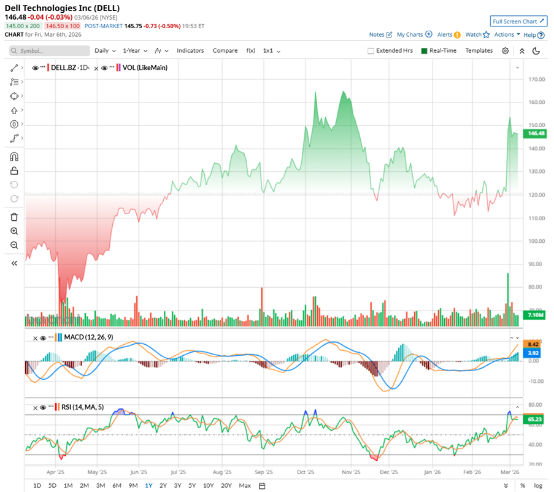Image resolution: width=554 pixels, height=492 pixels.
Task: Remove the VOL indicator
Action: (x=96, y=69)
